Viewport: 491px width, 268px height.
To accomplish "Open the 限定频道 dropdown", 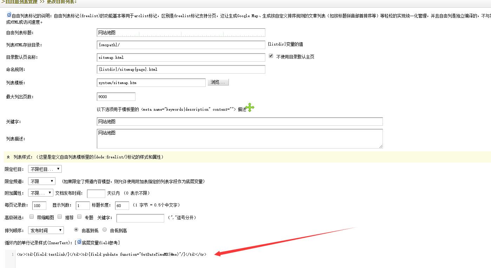I will click(41, 181).
